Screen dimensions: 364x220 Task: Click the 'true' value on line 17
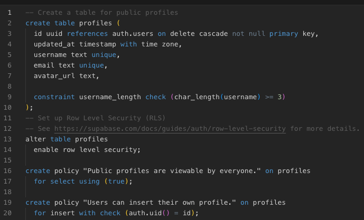[116, 181]
